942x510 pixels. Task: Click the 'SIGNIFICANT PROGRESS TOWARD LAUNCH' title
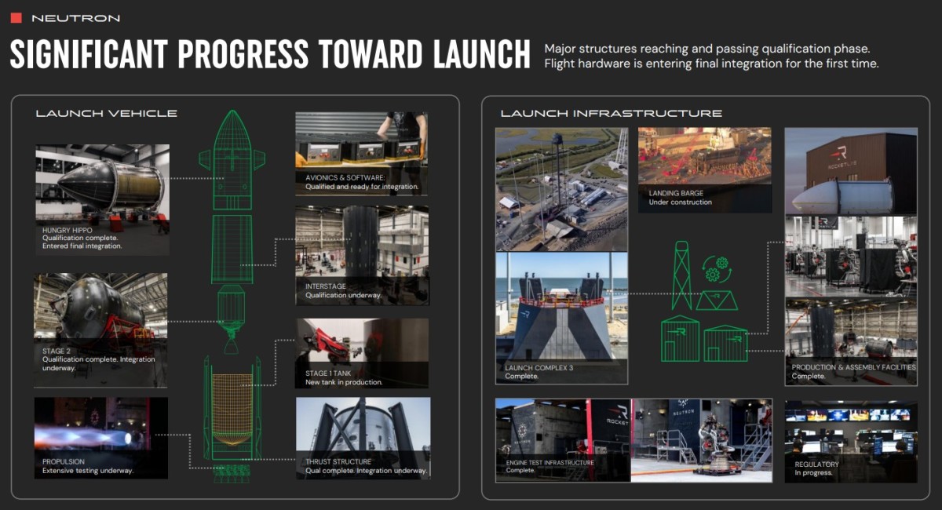(270, 55)
